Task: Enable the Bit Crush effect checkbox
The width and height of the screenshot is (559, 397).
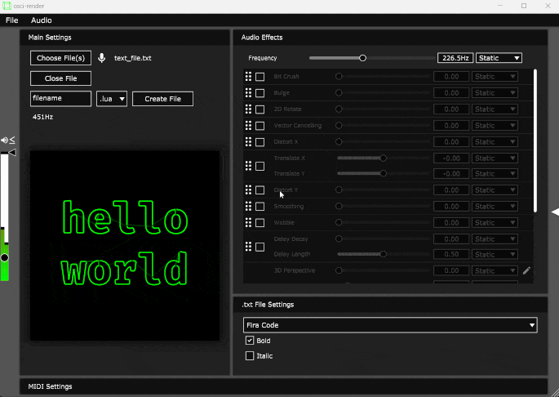Action: coord(260,77)
